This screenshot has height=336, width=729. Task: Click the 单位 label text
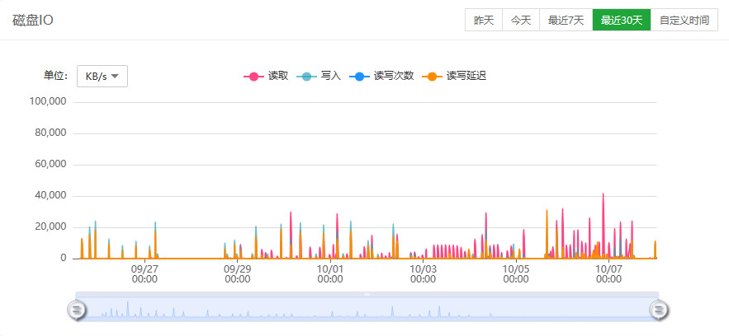tap(56, 76)
